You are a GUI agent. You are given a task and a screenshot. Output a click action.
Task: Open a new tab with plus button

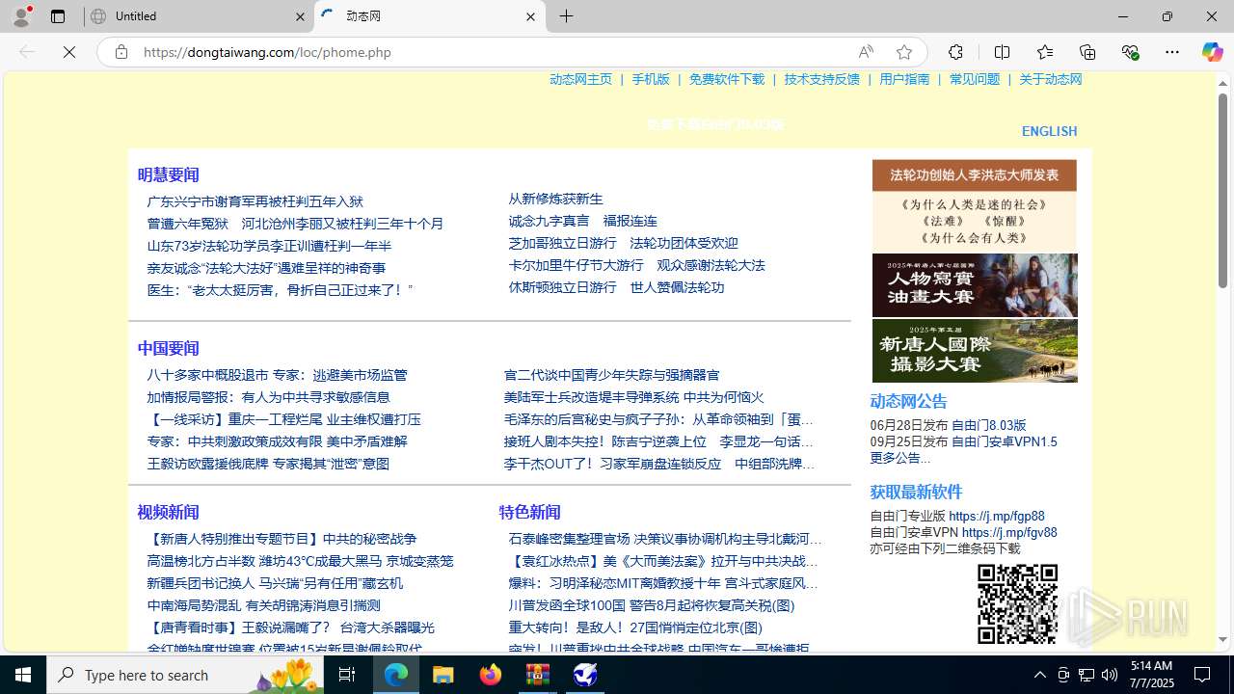tap(567, 16)
